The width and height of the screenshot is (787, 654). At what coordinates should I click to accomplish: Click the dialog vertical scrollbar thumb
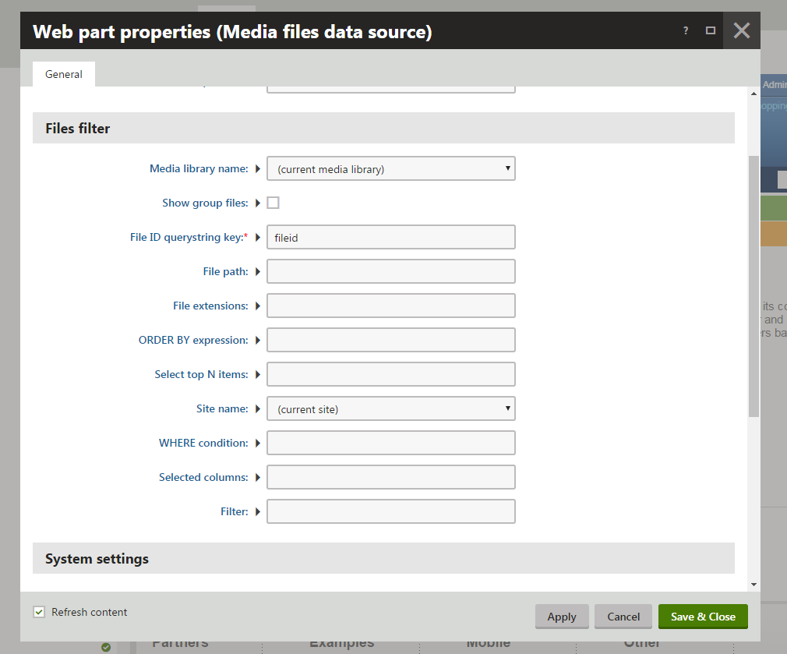click(x=753, y=285)
